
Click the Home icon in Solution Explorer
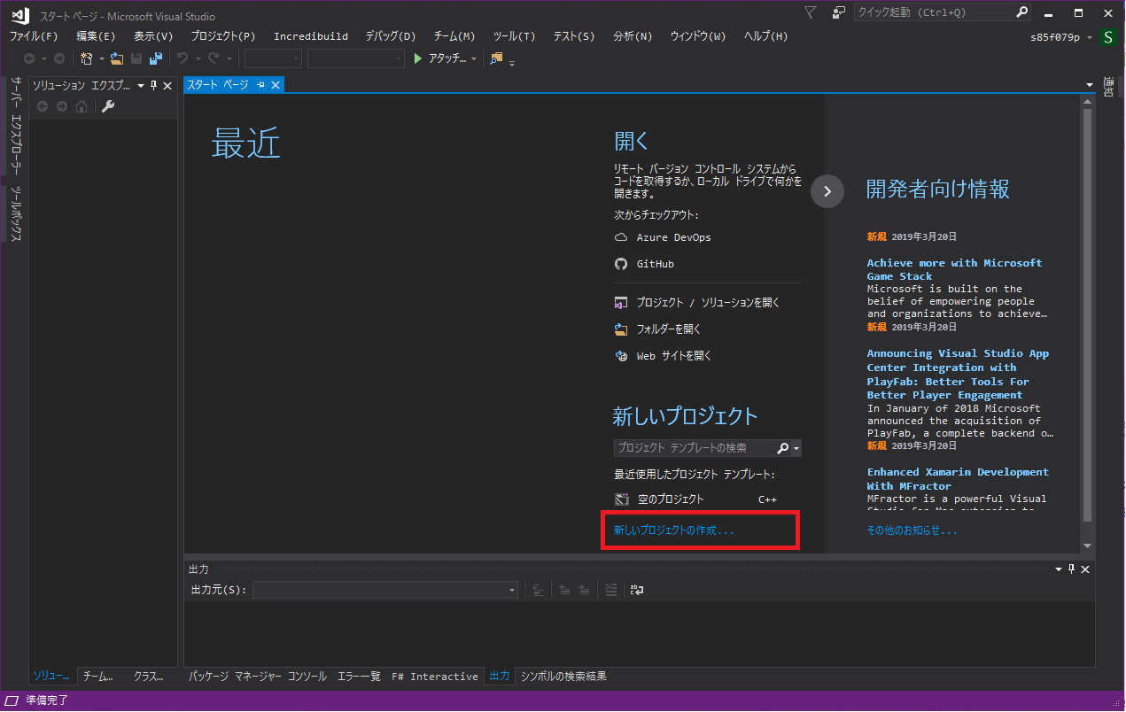click(x=82, y=106)
